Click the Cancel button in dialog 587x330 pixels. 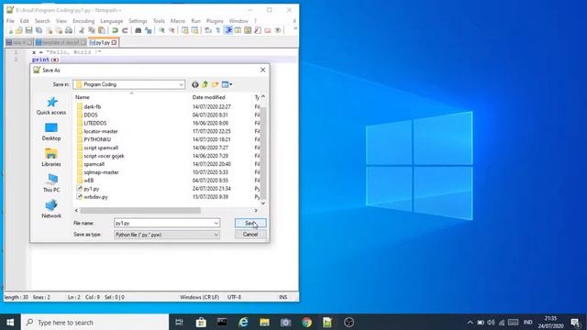click(x=250, y=235)
